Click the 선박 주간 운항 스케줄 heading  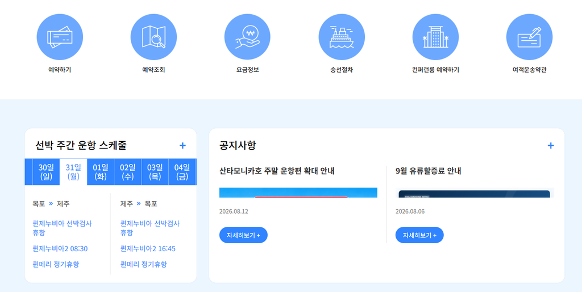pyautogui.click(x=81, y=146)
